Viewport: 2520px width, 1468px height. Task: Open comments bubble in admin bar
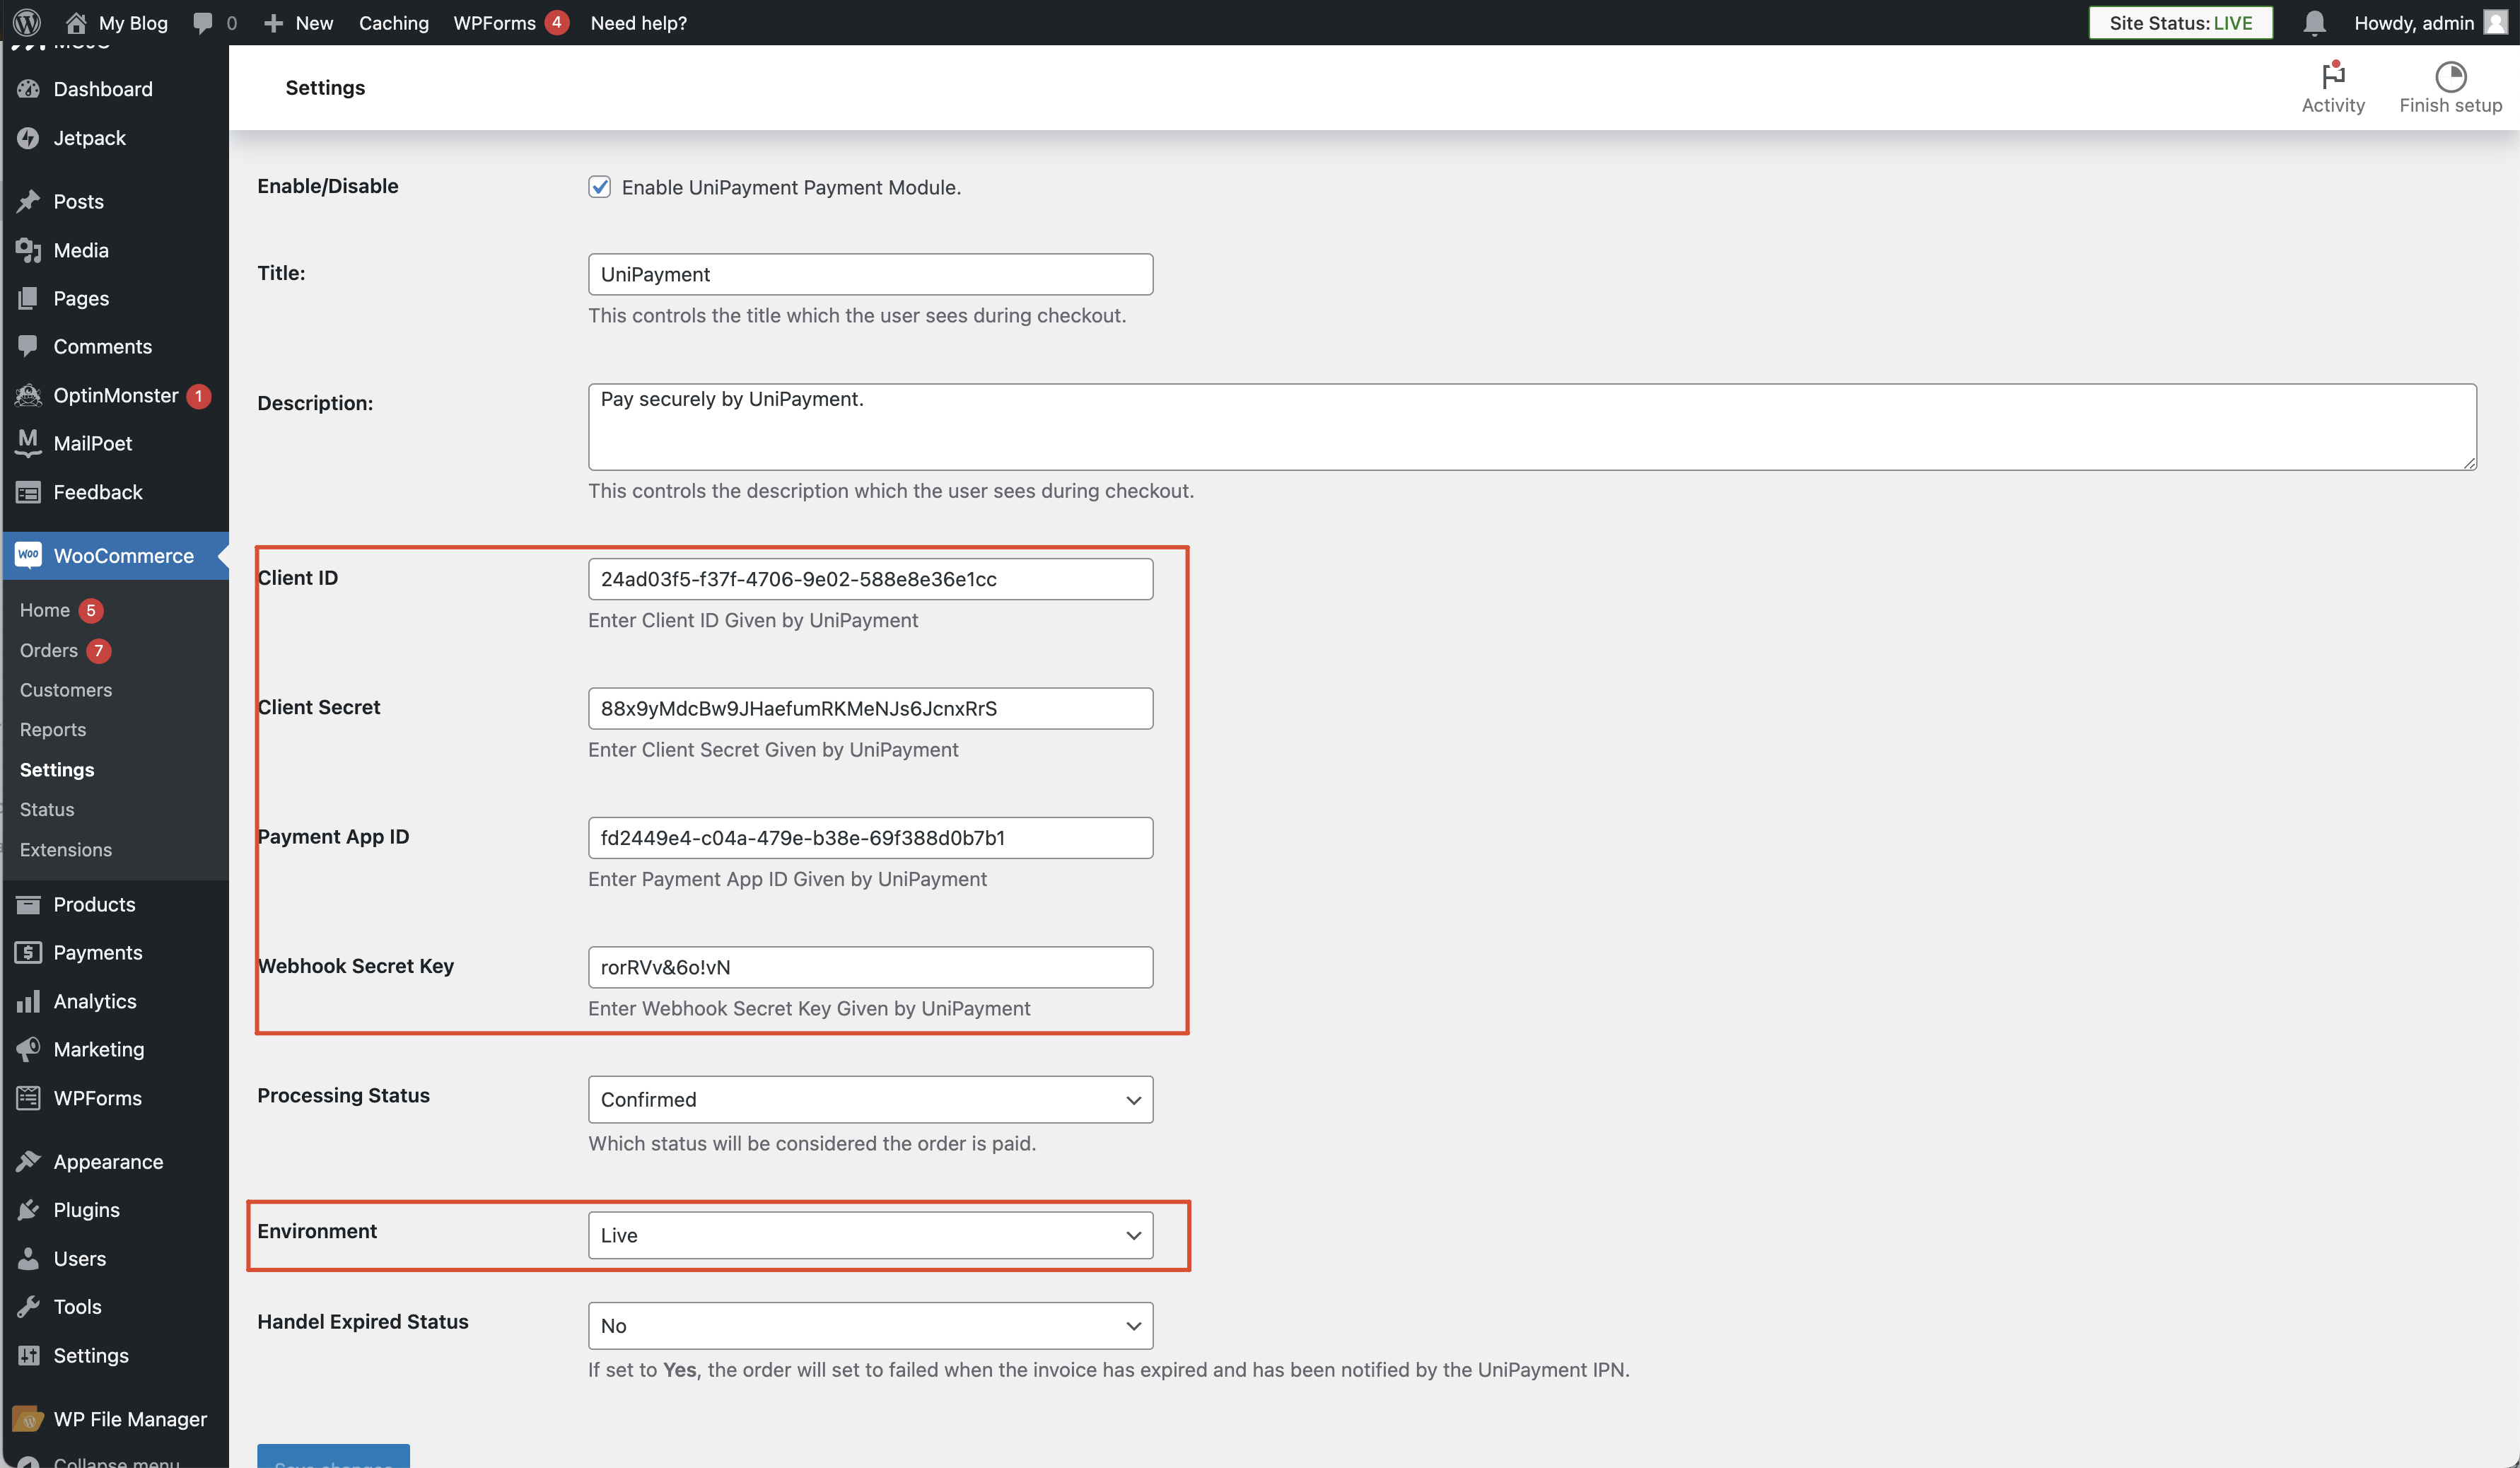[x=203, y=22]
